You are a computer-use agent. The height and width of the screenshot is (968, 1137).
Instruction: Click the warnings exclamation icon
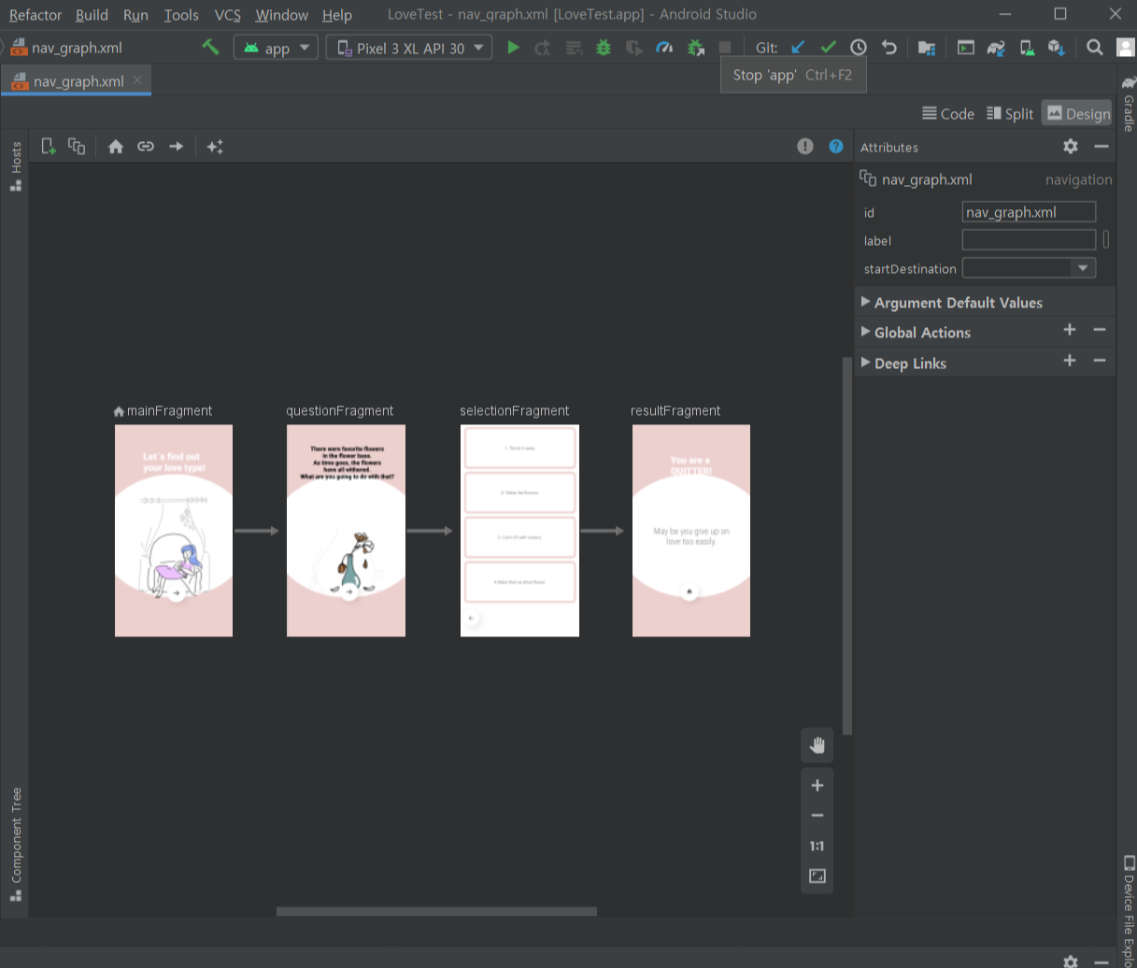805,146
